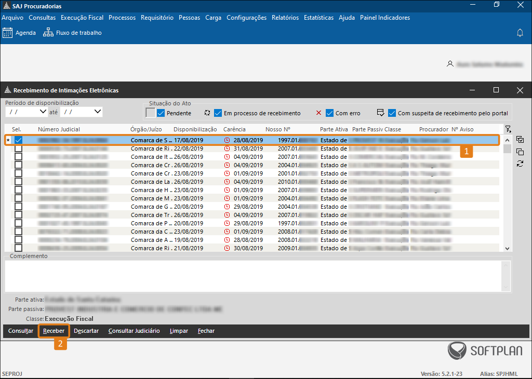Click the Descartar button

coord(86,331)
